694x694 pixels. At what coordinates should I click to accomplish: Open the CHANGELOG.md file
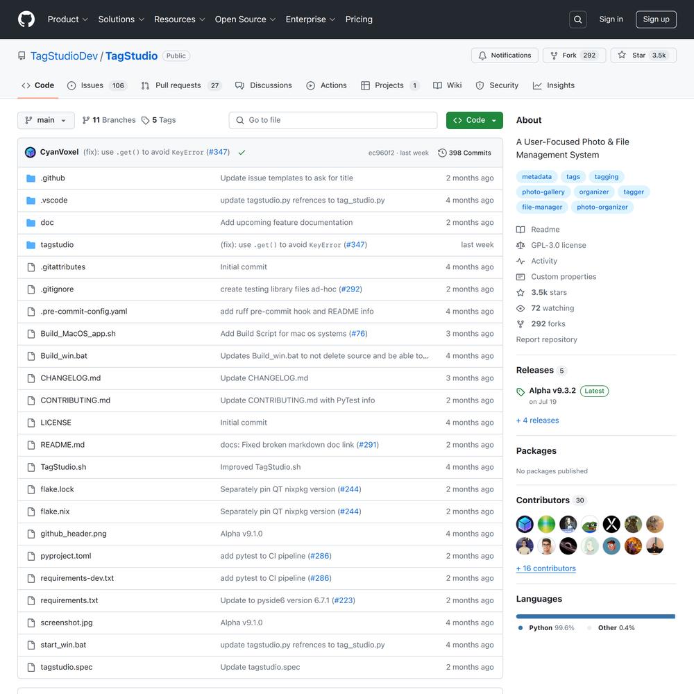[70, 378]
